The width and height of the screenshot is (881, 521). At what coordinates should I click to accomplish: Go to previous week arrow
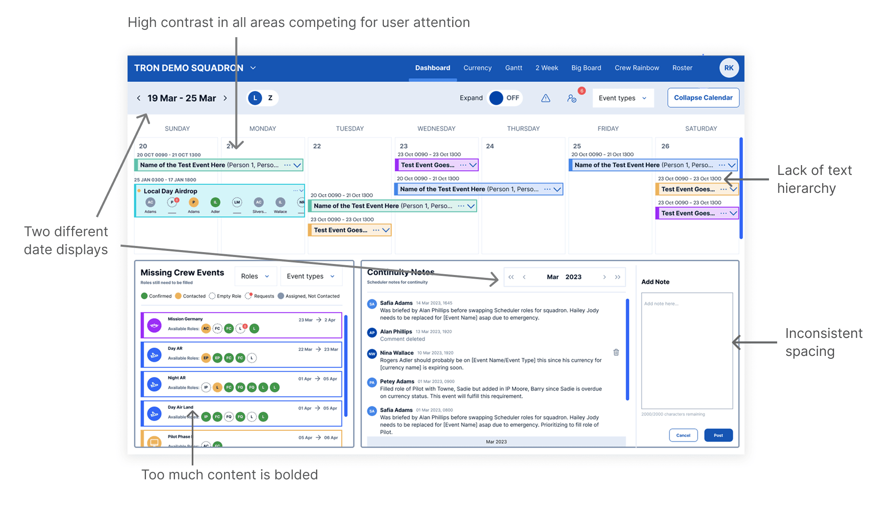[139, 98]
